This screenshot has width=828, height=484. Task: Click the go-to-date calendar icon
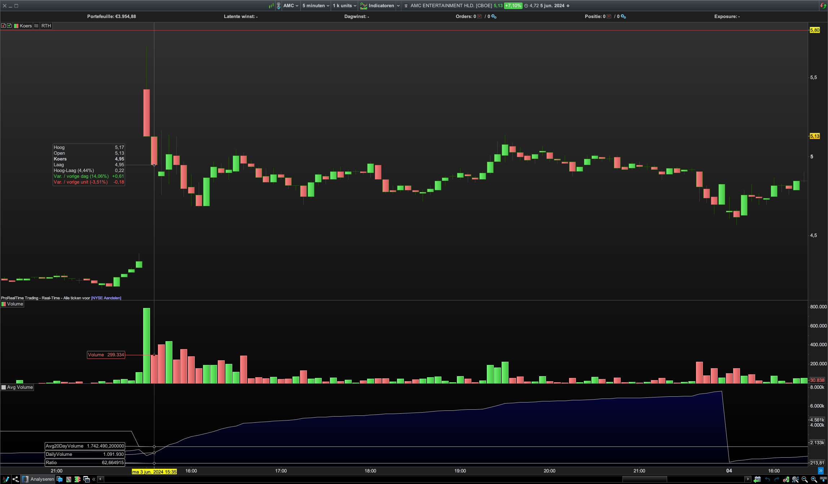tap(757, 479)
